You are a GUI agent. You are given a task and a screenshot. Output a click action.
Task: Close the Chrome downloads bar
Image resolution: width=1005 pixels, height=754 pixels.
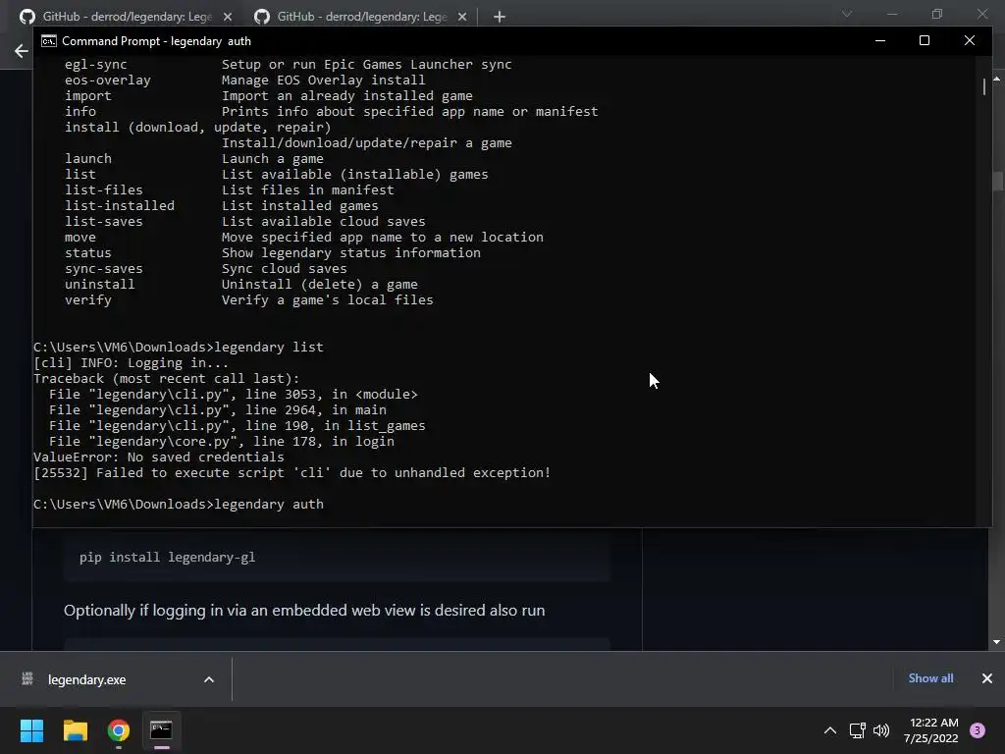(x=987, y=678)
